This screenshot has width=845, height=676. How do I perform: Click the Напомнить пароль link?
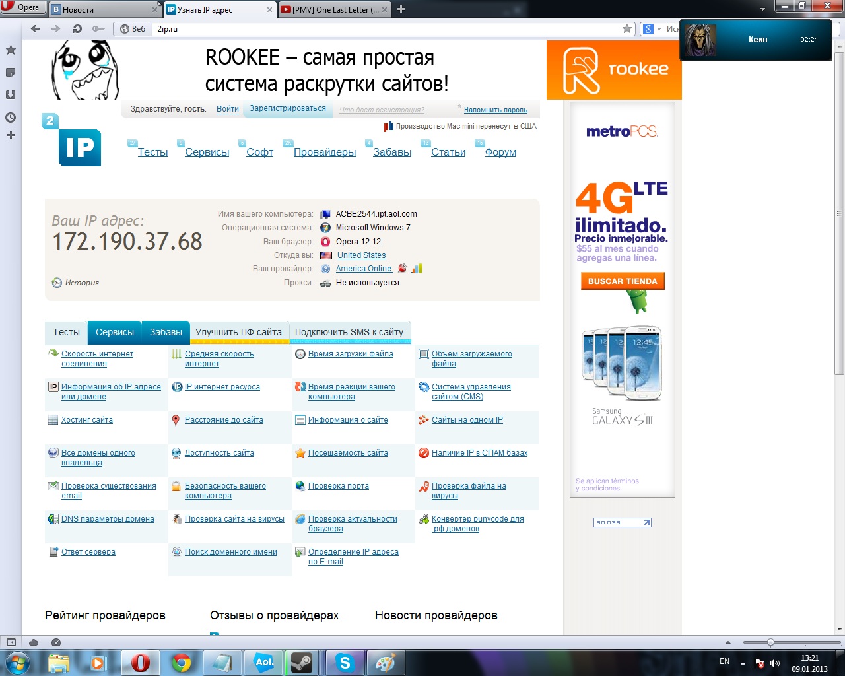495,110
